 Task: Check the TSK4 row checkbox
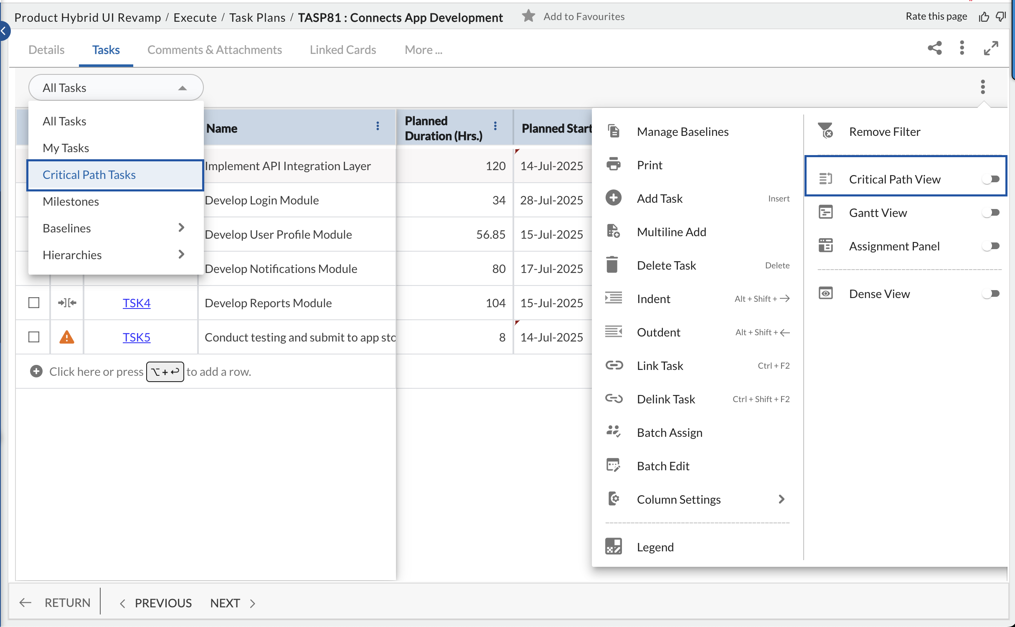34,303
